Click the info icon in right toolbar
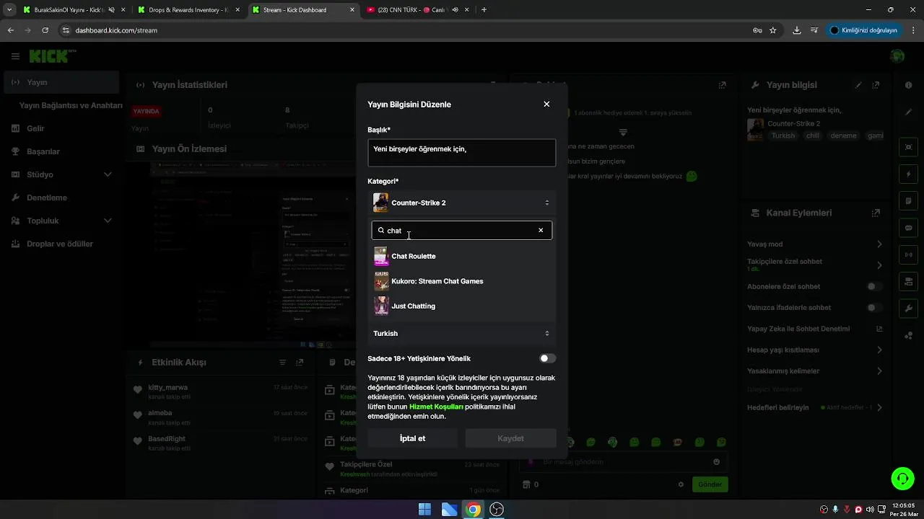This screenshot has width=924, height=519. (909, 85)
